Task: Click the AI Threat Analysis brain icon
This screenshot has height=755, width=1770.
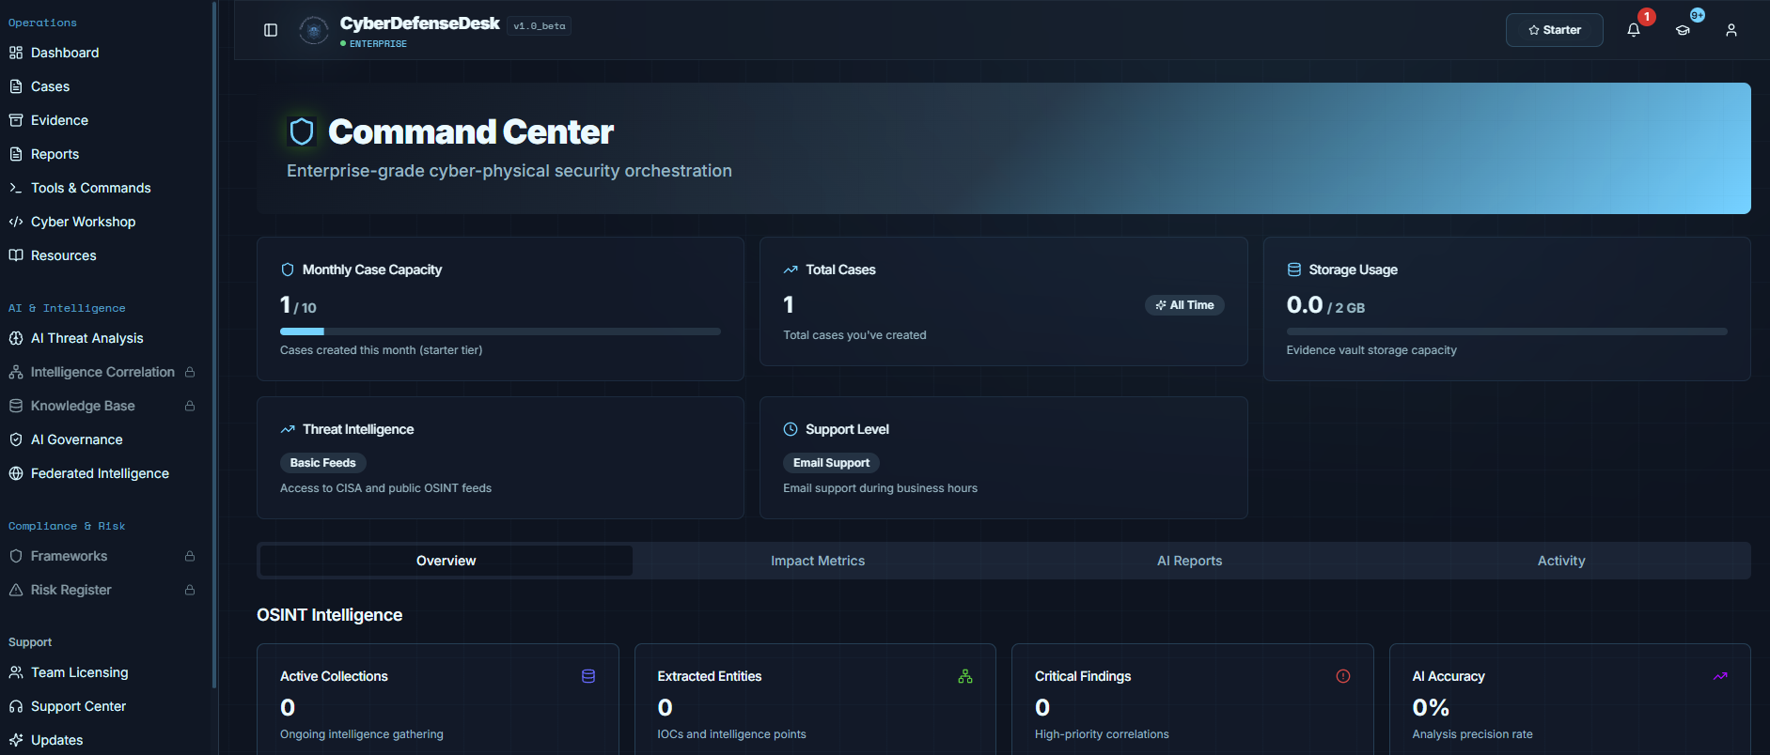Action: pyautogui.click(x=16, y=338)
